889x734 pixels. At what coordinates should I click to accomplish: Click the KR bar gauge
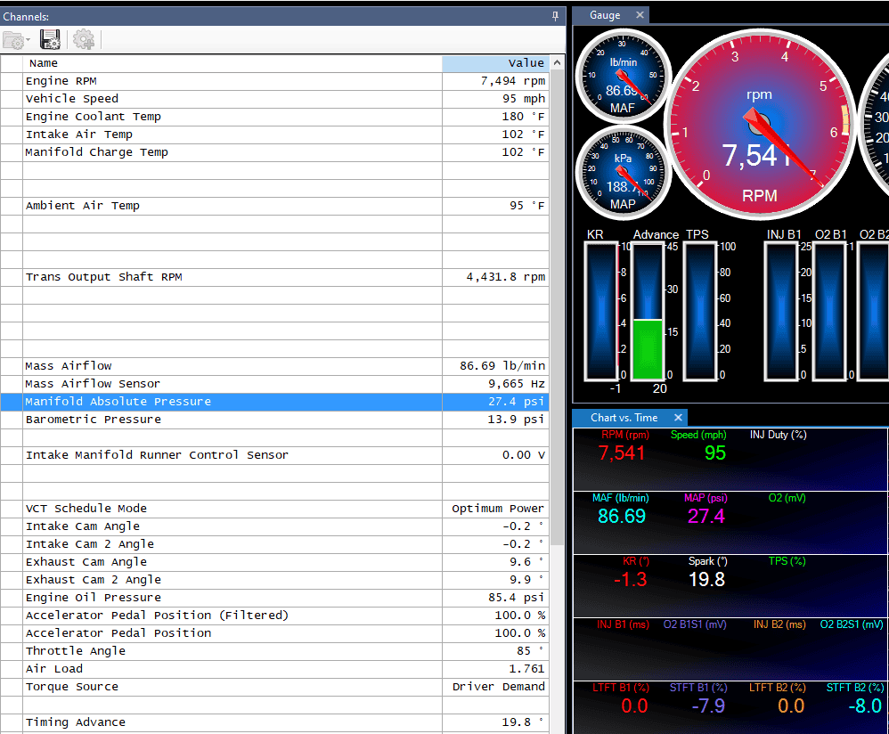(x=601, y=311)
